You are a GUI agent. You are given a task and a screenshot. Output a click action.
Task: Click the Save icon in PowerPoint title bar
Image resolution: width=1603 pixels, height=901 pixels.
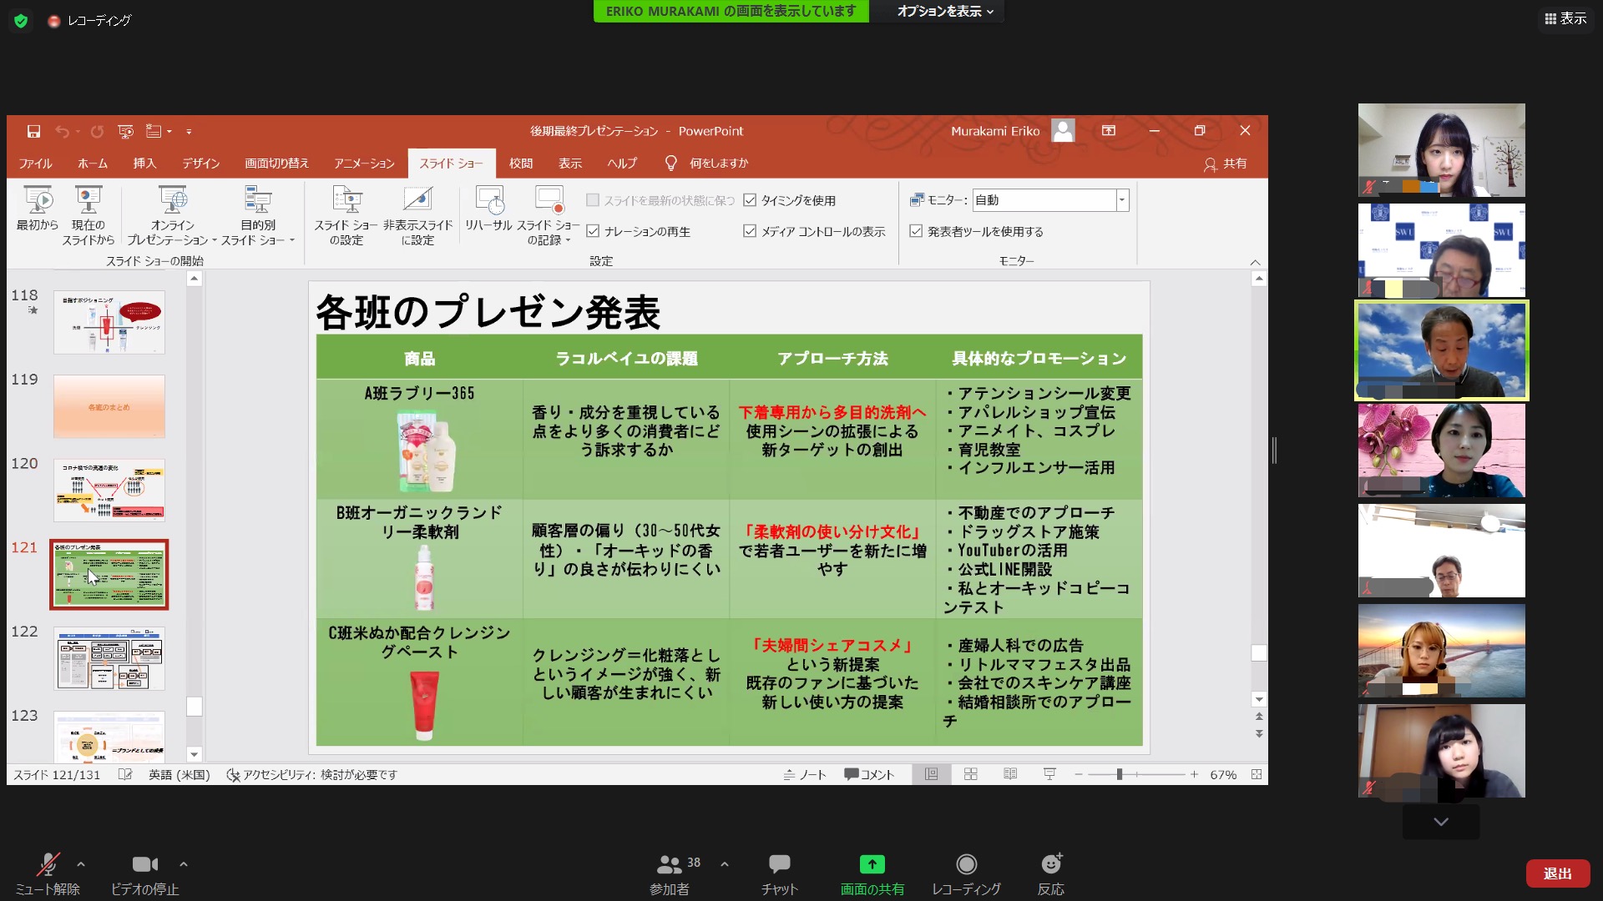pyautogui.click(x=33, y=131)
